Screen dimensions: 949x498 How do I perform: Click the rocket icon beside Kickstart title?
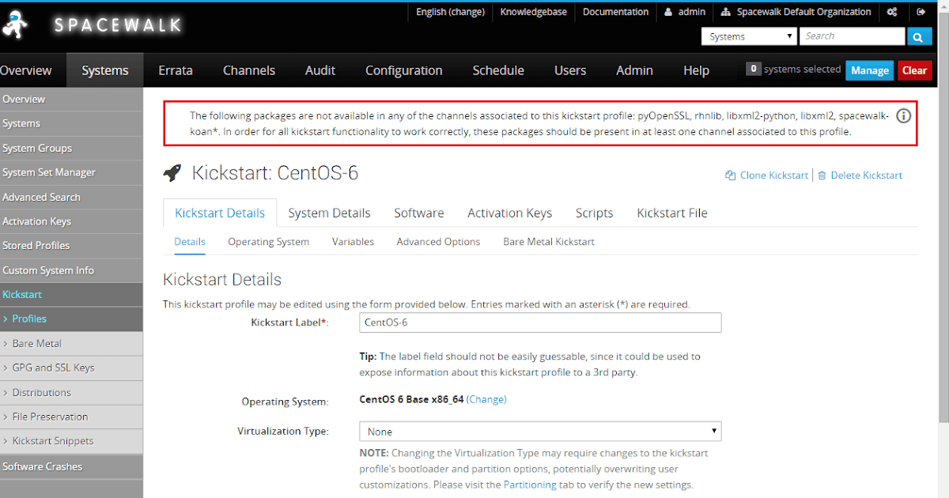[x=172, y=172]
